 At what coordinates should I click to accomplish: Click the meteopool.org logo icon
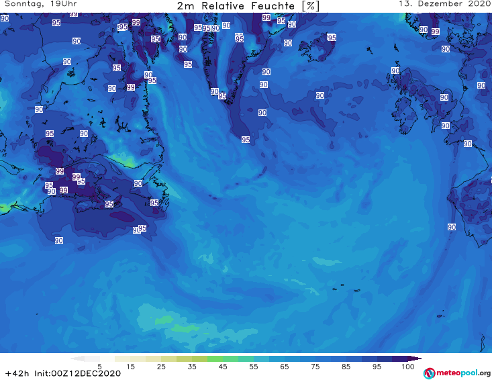tap(429, 373)
